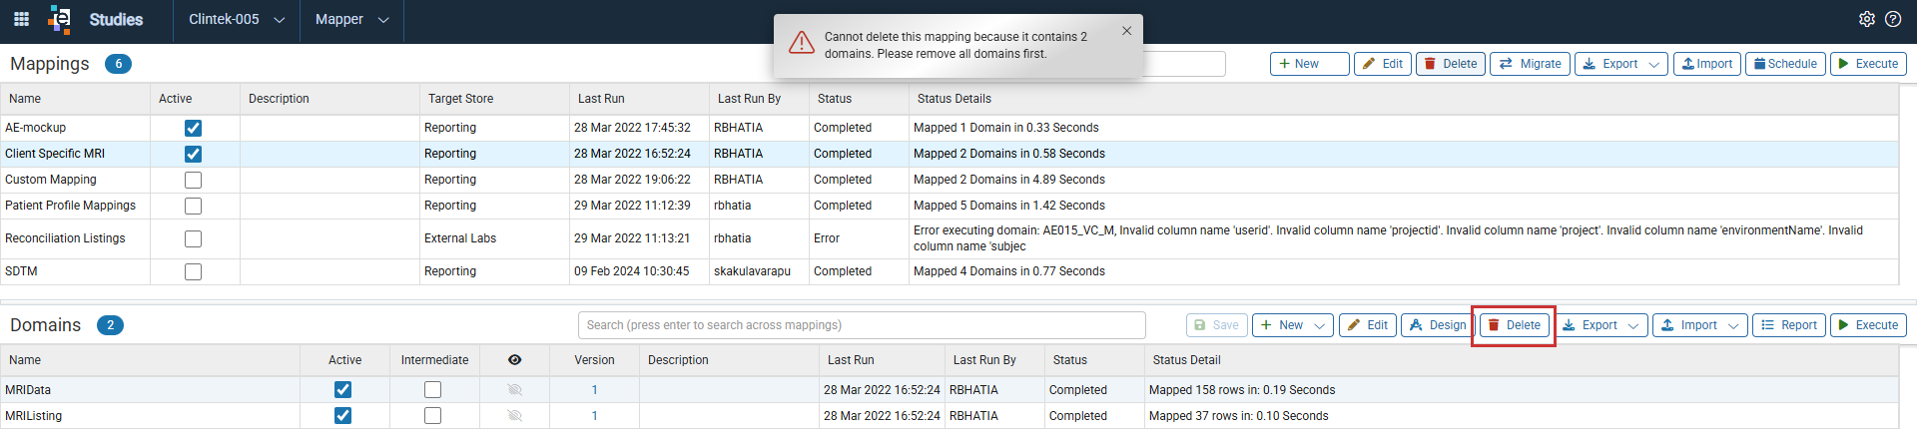The height and width of the screenshot is (442, 1917).
Task: Enable Active checkbox for Reconciliation Listings
Action: click(193, 238)
